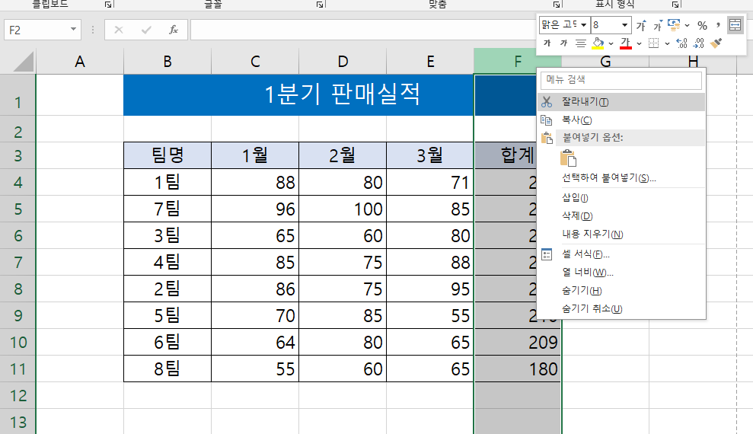Open font name dropdown

coord(583,25)
